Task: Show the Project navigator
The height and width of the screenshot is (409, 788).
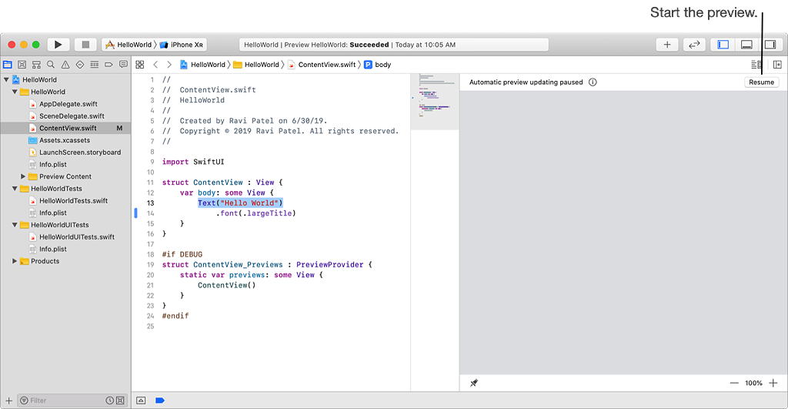Action: click(8, 65)
